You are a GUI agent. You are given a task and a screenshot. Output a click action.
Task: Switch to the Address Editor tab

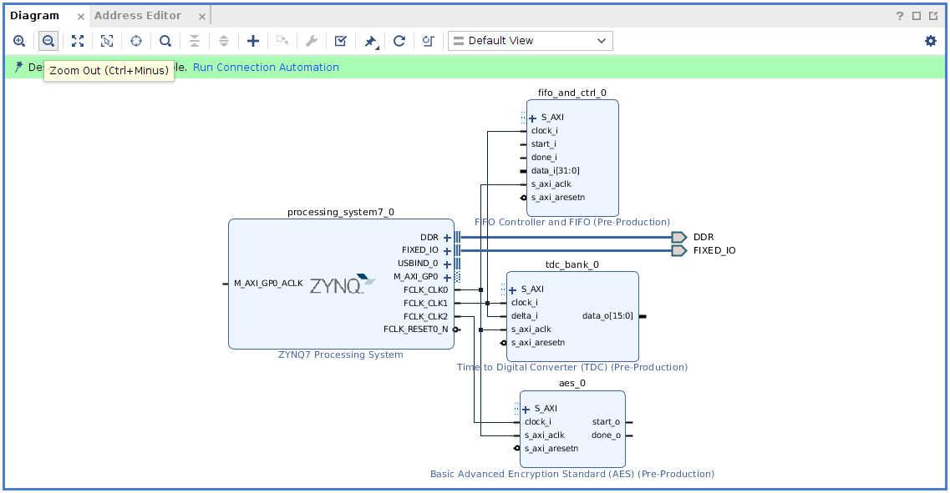[138, 16]
